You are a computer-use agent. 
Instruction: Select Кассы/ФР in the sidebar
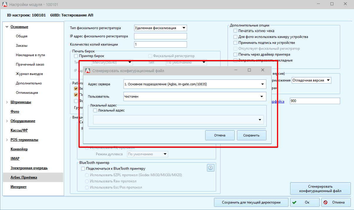(x=19, y=130)
